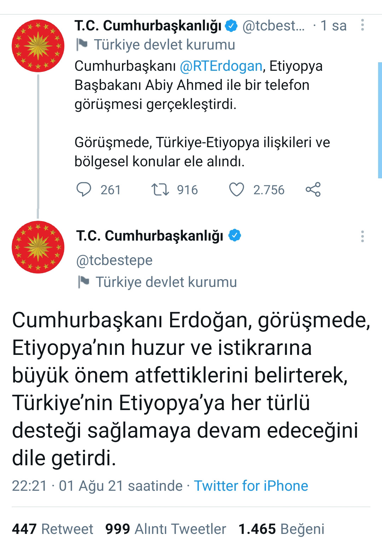Open three-dot menu of the main tweet
The image size is (382, 547).
[x=363, y=236]
